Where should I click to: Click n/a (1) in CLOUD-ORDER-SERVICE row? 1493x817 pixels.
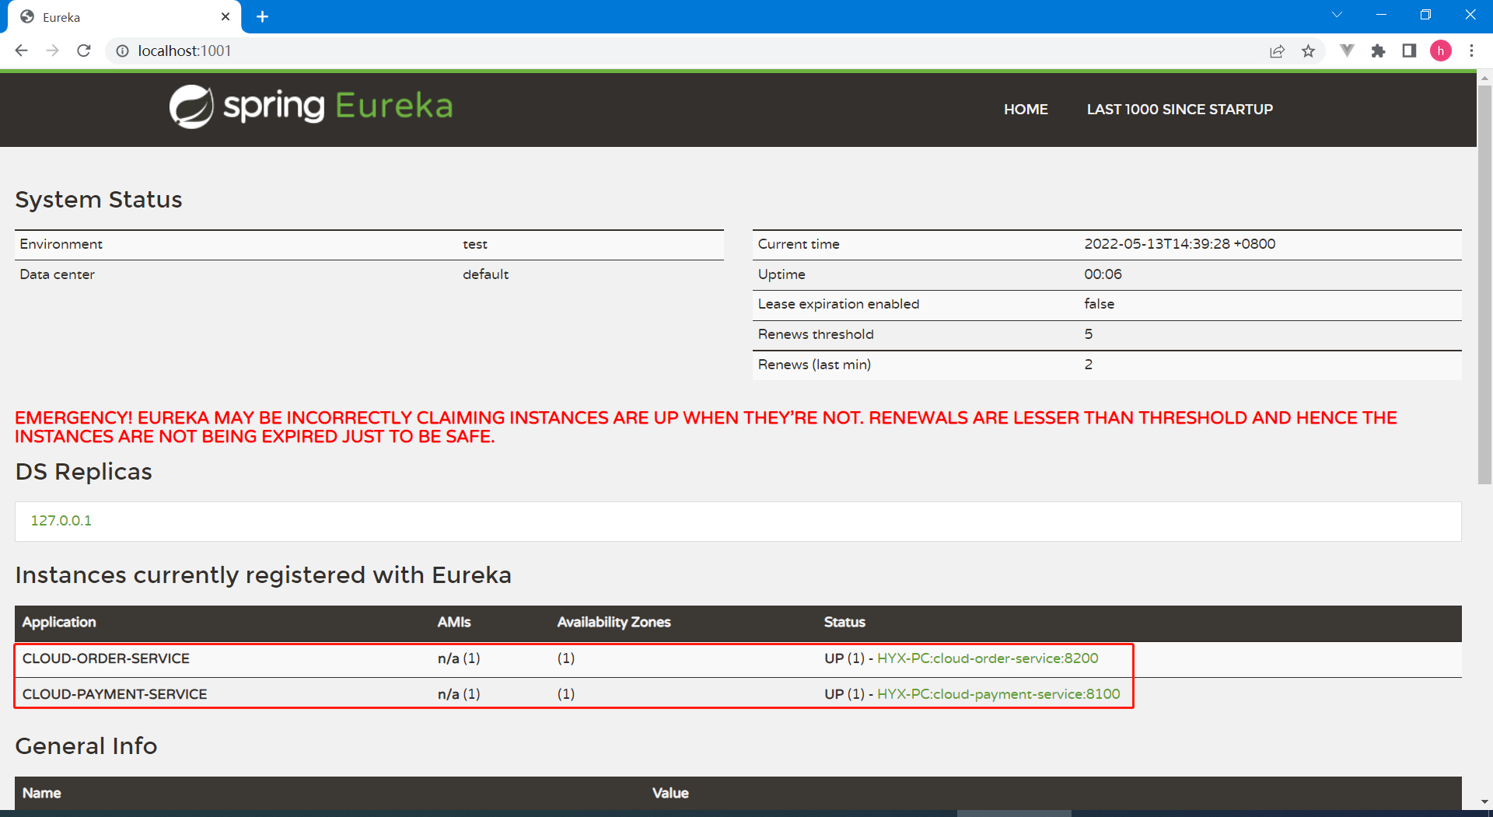point(459,658)
